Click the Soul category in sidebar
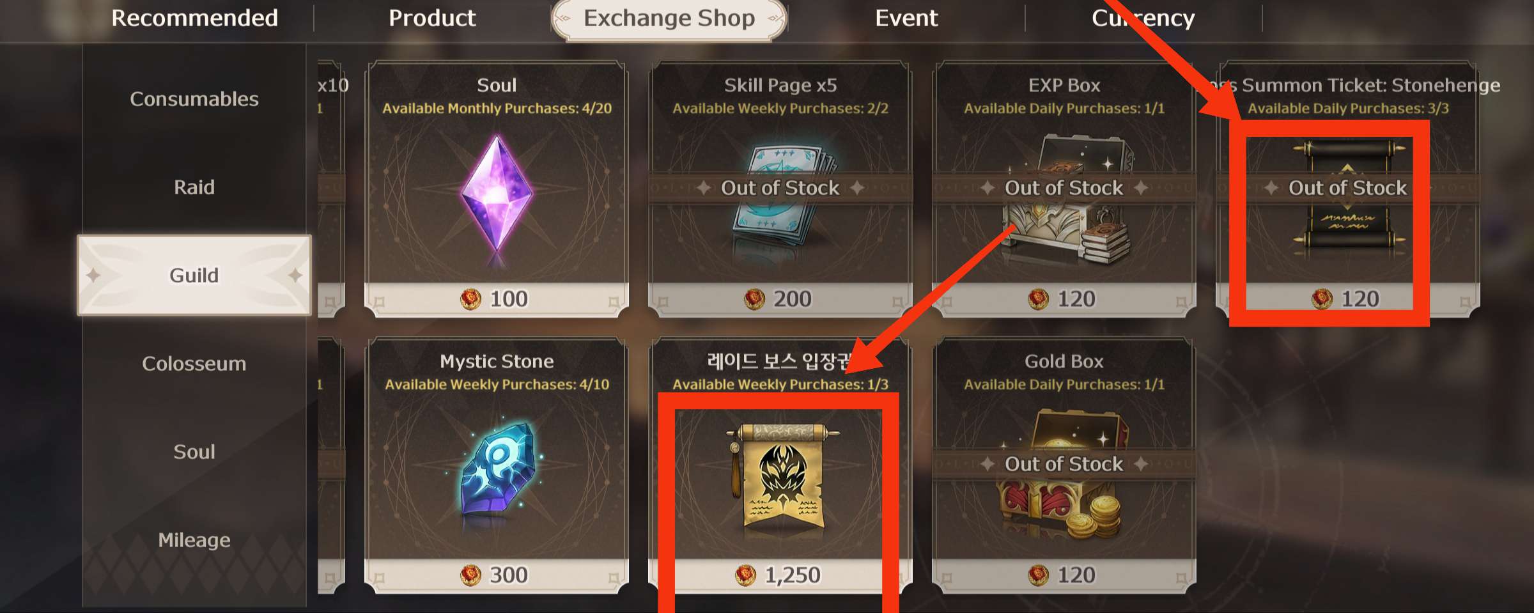 (x=194, y=452)
